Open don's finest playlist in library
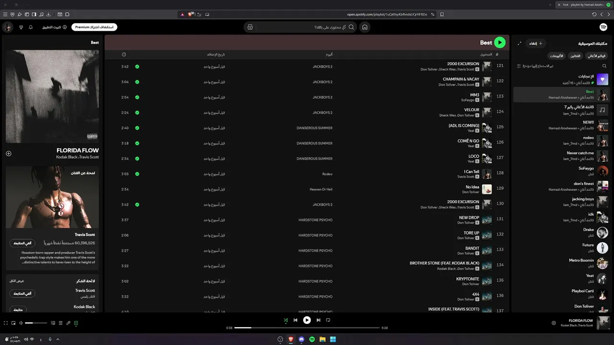The image size is (614, 345). click(561, 187)
